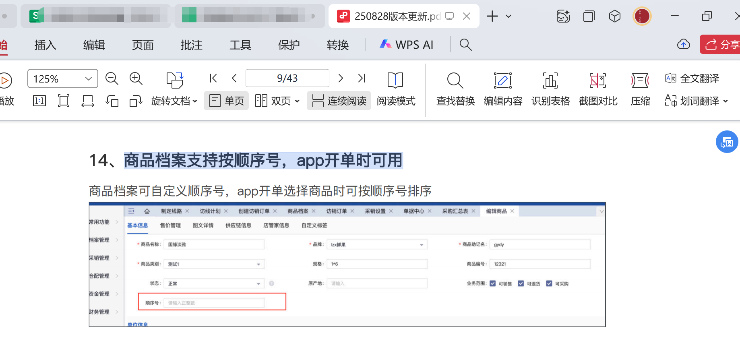Expand the 划词翻译 dropdown

click(725, 101)
